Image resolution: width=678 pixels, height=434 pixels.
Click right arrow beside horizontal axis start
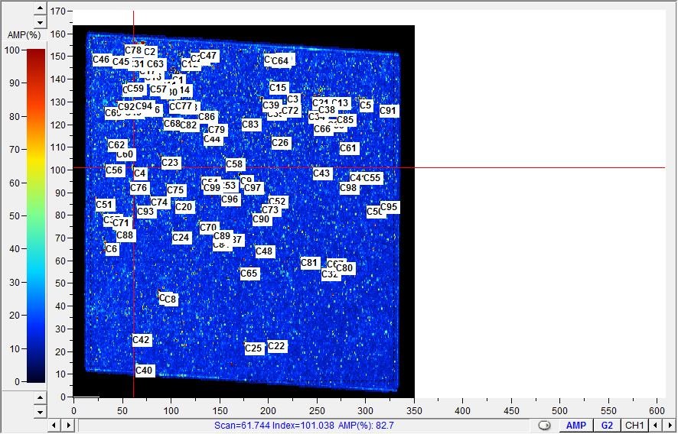click(x=68, y=425)
